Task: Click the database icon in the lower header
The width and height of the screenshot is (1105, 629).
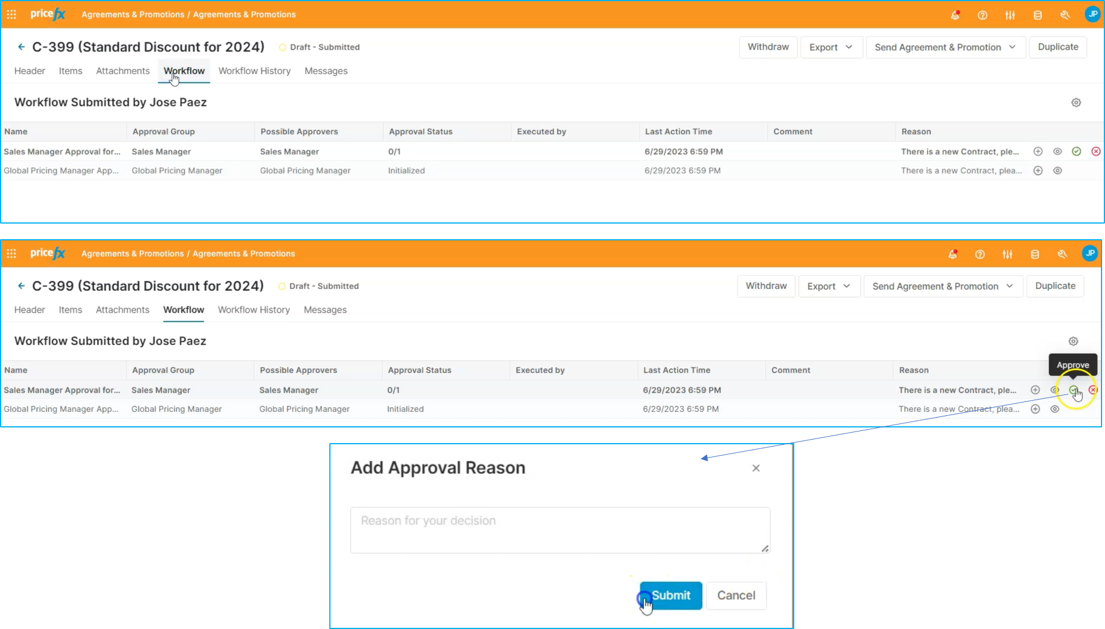Action: tap(1035, 254)
